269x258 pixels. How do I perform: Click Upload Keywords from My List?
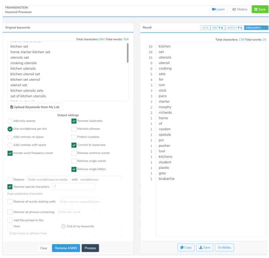35,107
